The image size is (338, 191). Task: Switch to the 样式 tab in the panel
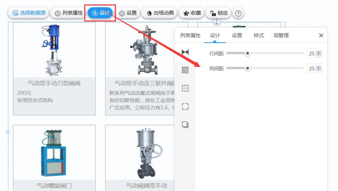pos(259,35)
